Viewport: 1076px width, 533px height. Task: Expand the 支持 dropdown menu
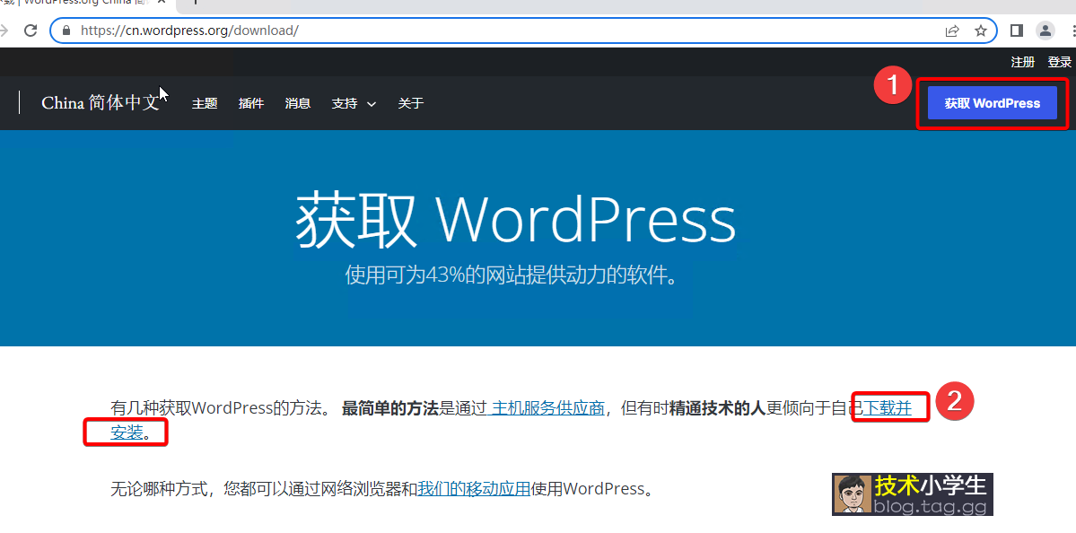click(x=354, y=103)
